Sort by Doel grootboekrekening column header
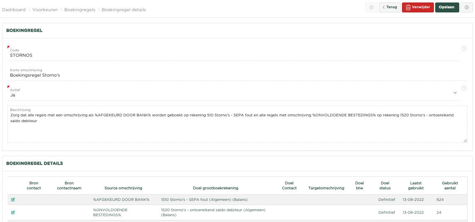Viewport: 475px width, 222px height. 216,188
